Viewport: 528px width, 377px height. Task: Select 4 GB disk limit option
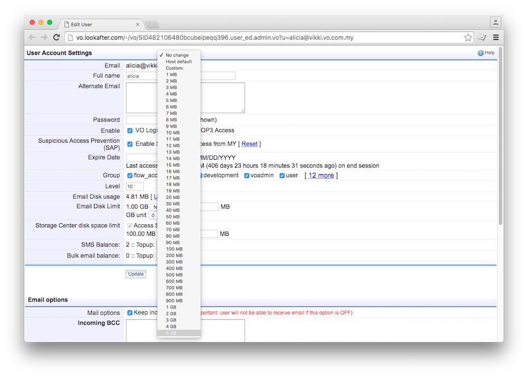pyautogui.click(x=179, y=326)
